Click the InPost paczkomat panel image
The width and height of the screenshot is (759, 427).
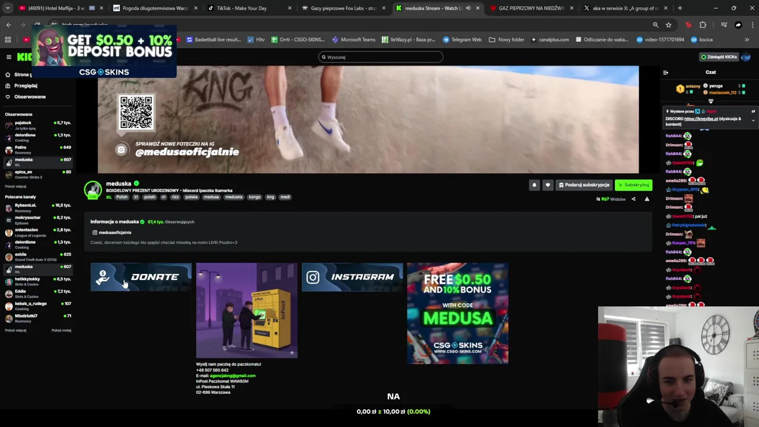click(x=247, y=310)
